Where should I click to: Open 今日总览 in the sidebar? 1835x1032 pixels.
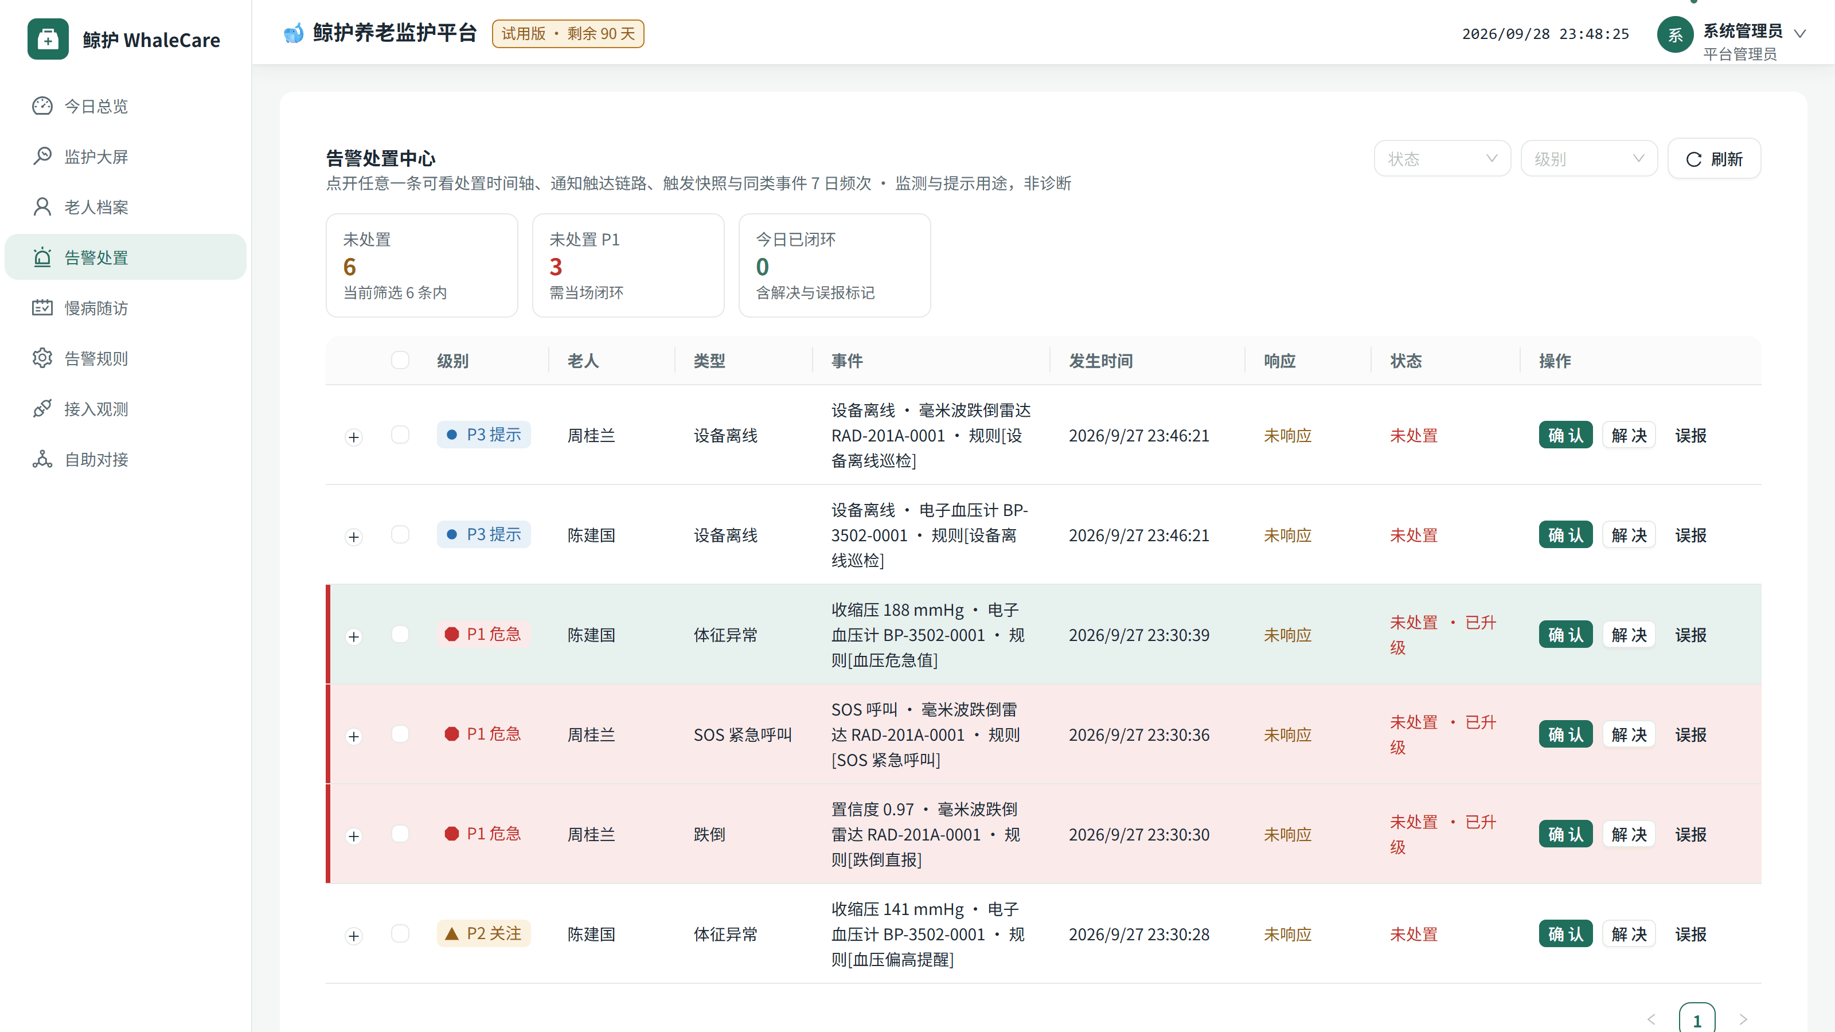(126, 106)
